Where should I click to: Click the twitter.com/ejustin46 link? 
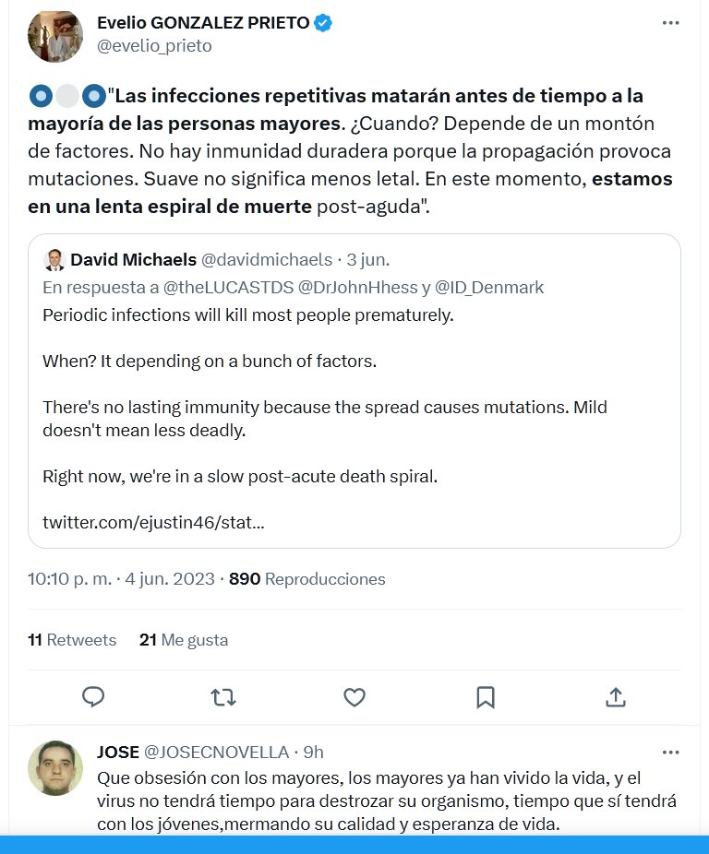coord(153,523)
